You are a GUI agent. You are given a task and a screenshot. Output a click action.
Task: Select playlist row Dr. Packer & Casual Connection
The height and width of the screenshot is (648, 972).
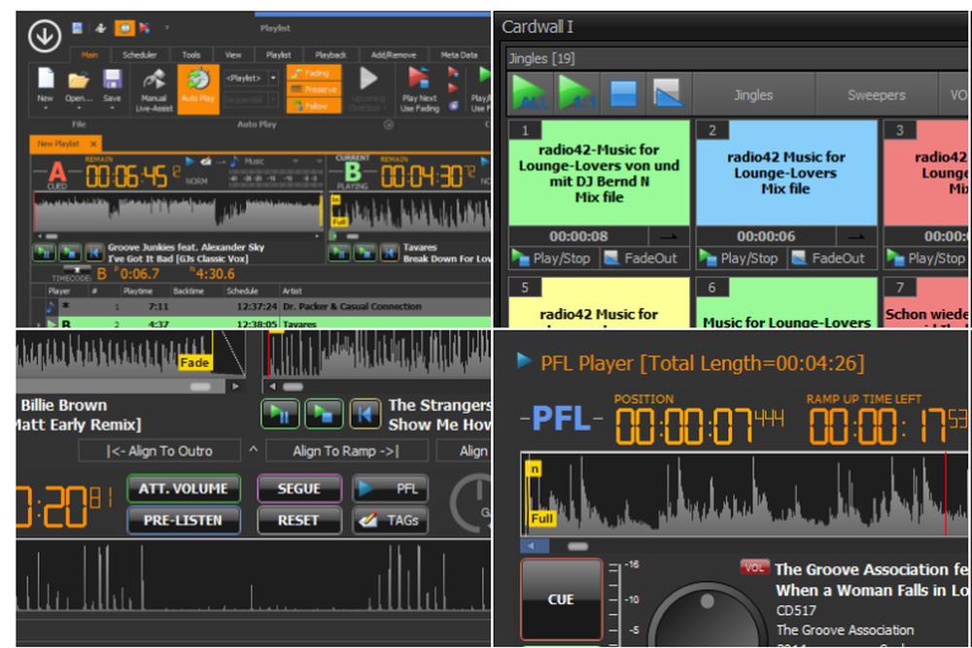tap(262, 306)
